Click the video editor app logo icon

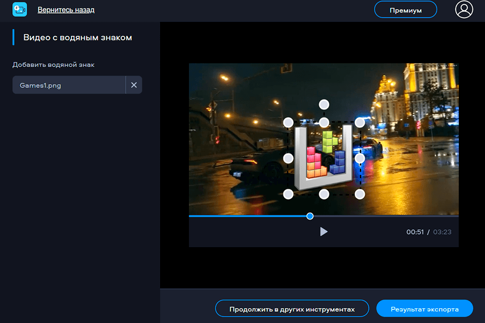point(19,9)
